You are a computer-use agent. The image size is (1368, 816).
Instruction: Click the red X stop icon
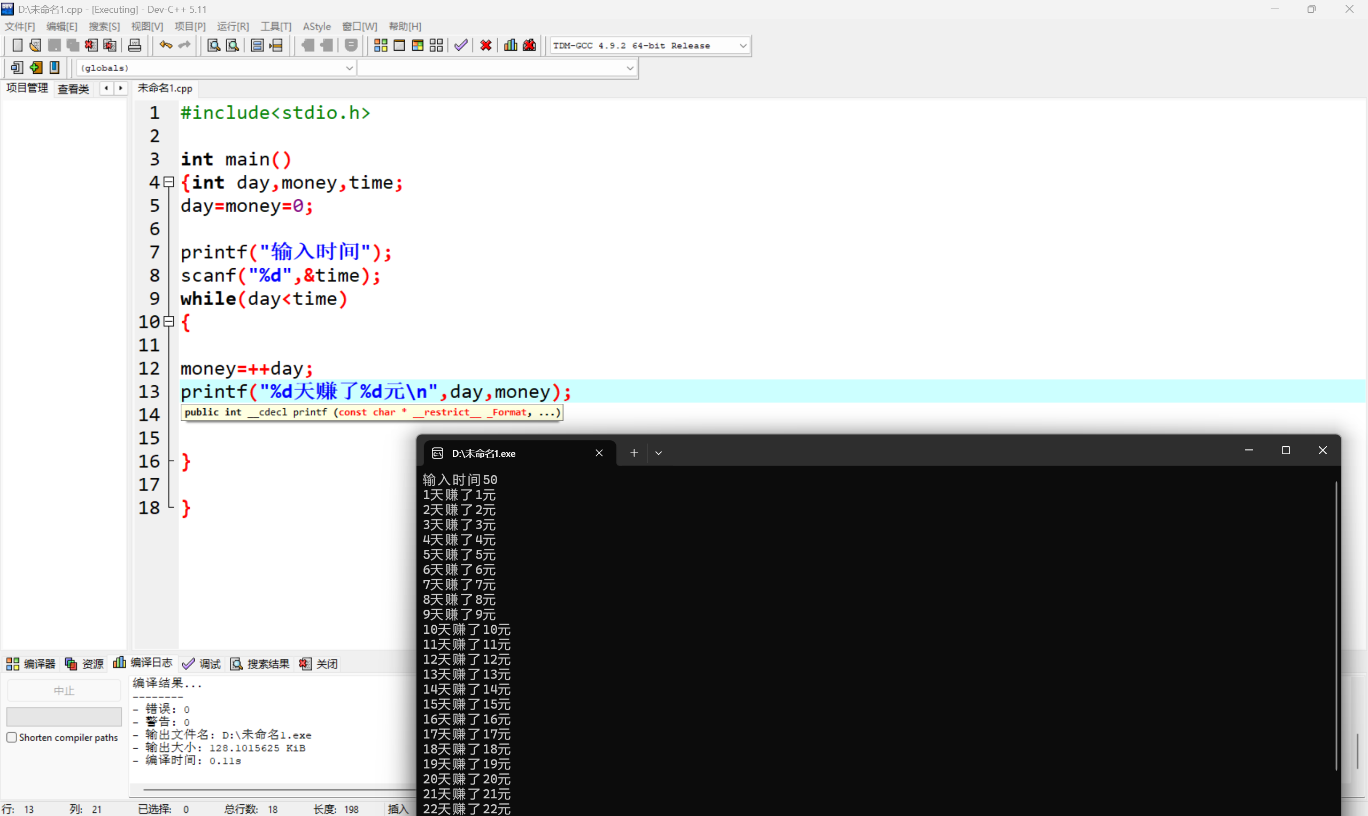(x=485, y=45)
